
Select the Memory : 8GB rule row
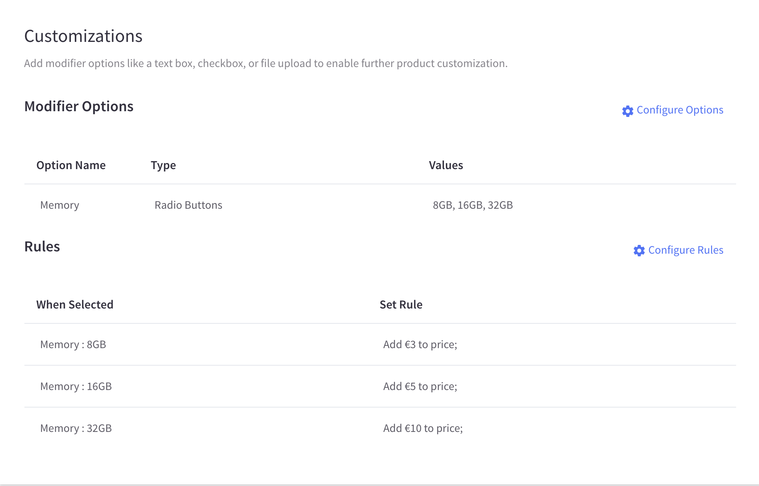point(73,344)
